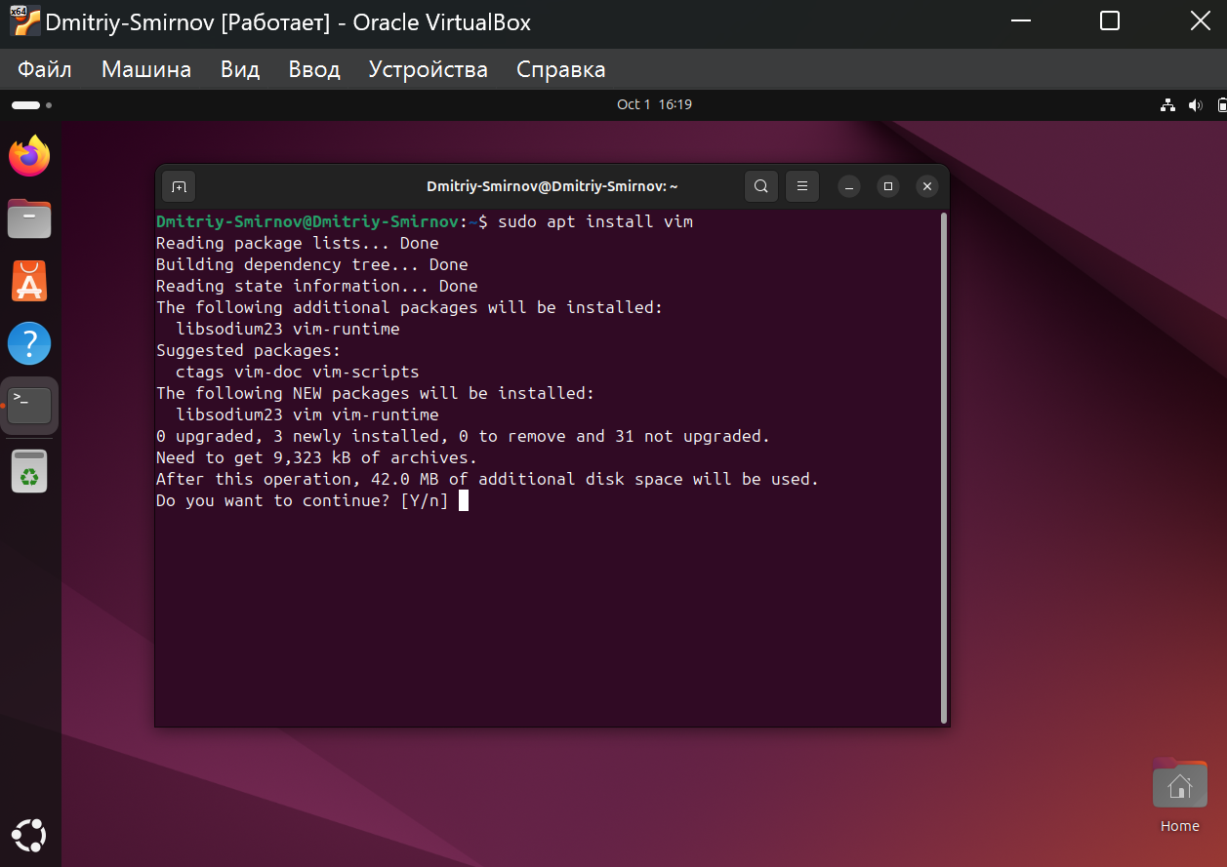Open the Home folder desktop icon

coord(1179,796)
